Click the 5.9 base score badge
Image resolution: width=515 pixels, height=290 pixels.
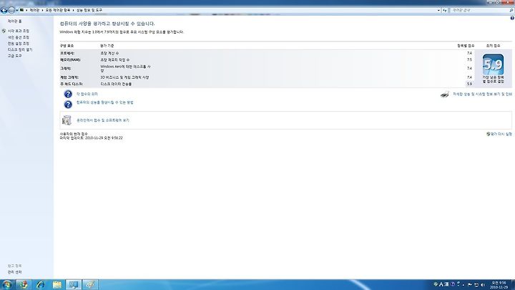click(493, 64)
